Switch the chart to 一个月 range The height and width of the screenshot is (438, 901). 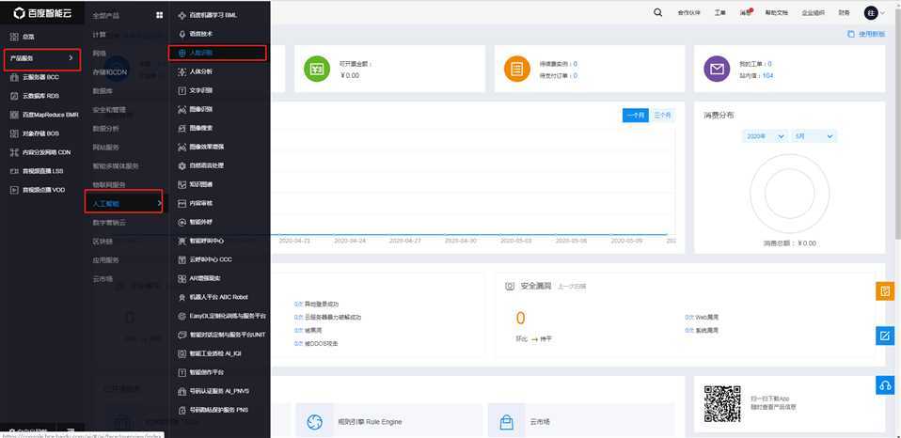(x=636, y=116)
